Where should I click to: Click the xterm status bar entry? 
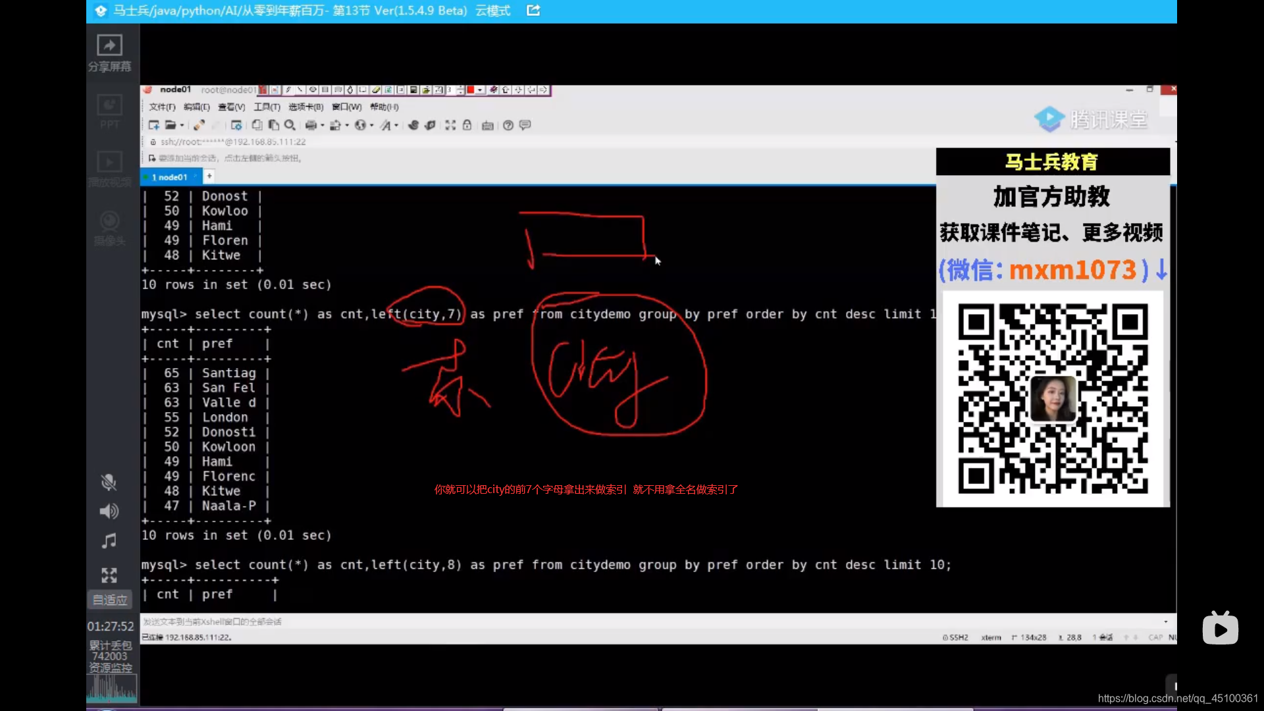click(x=991, y=637)
